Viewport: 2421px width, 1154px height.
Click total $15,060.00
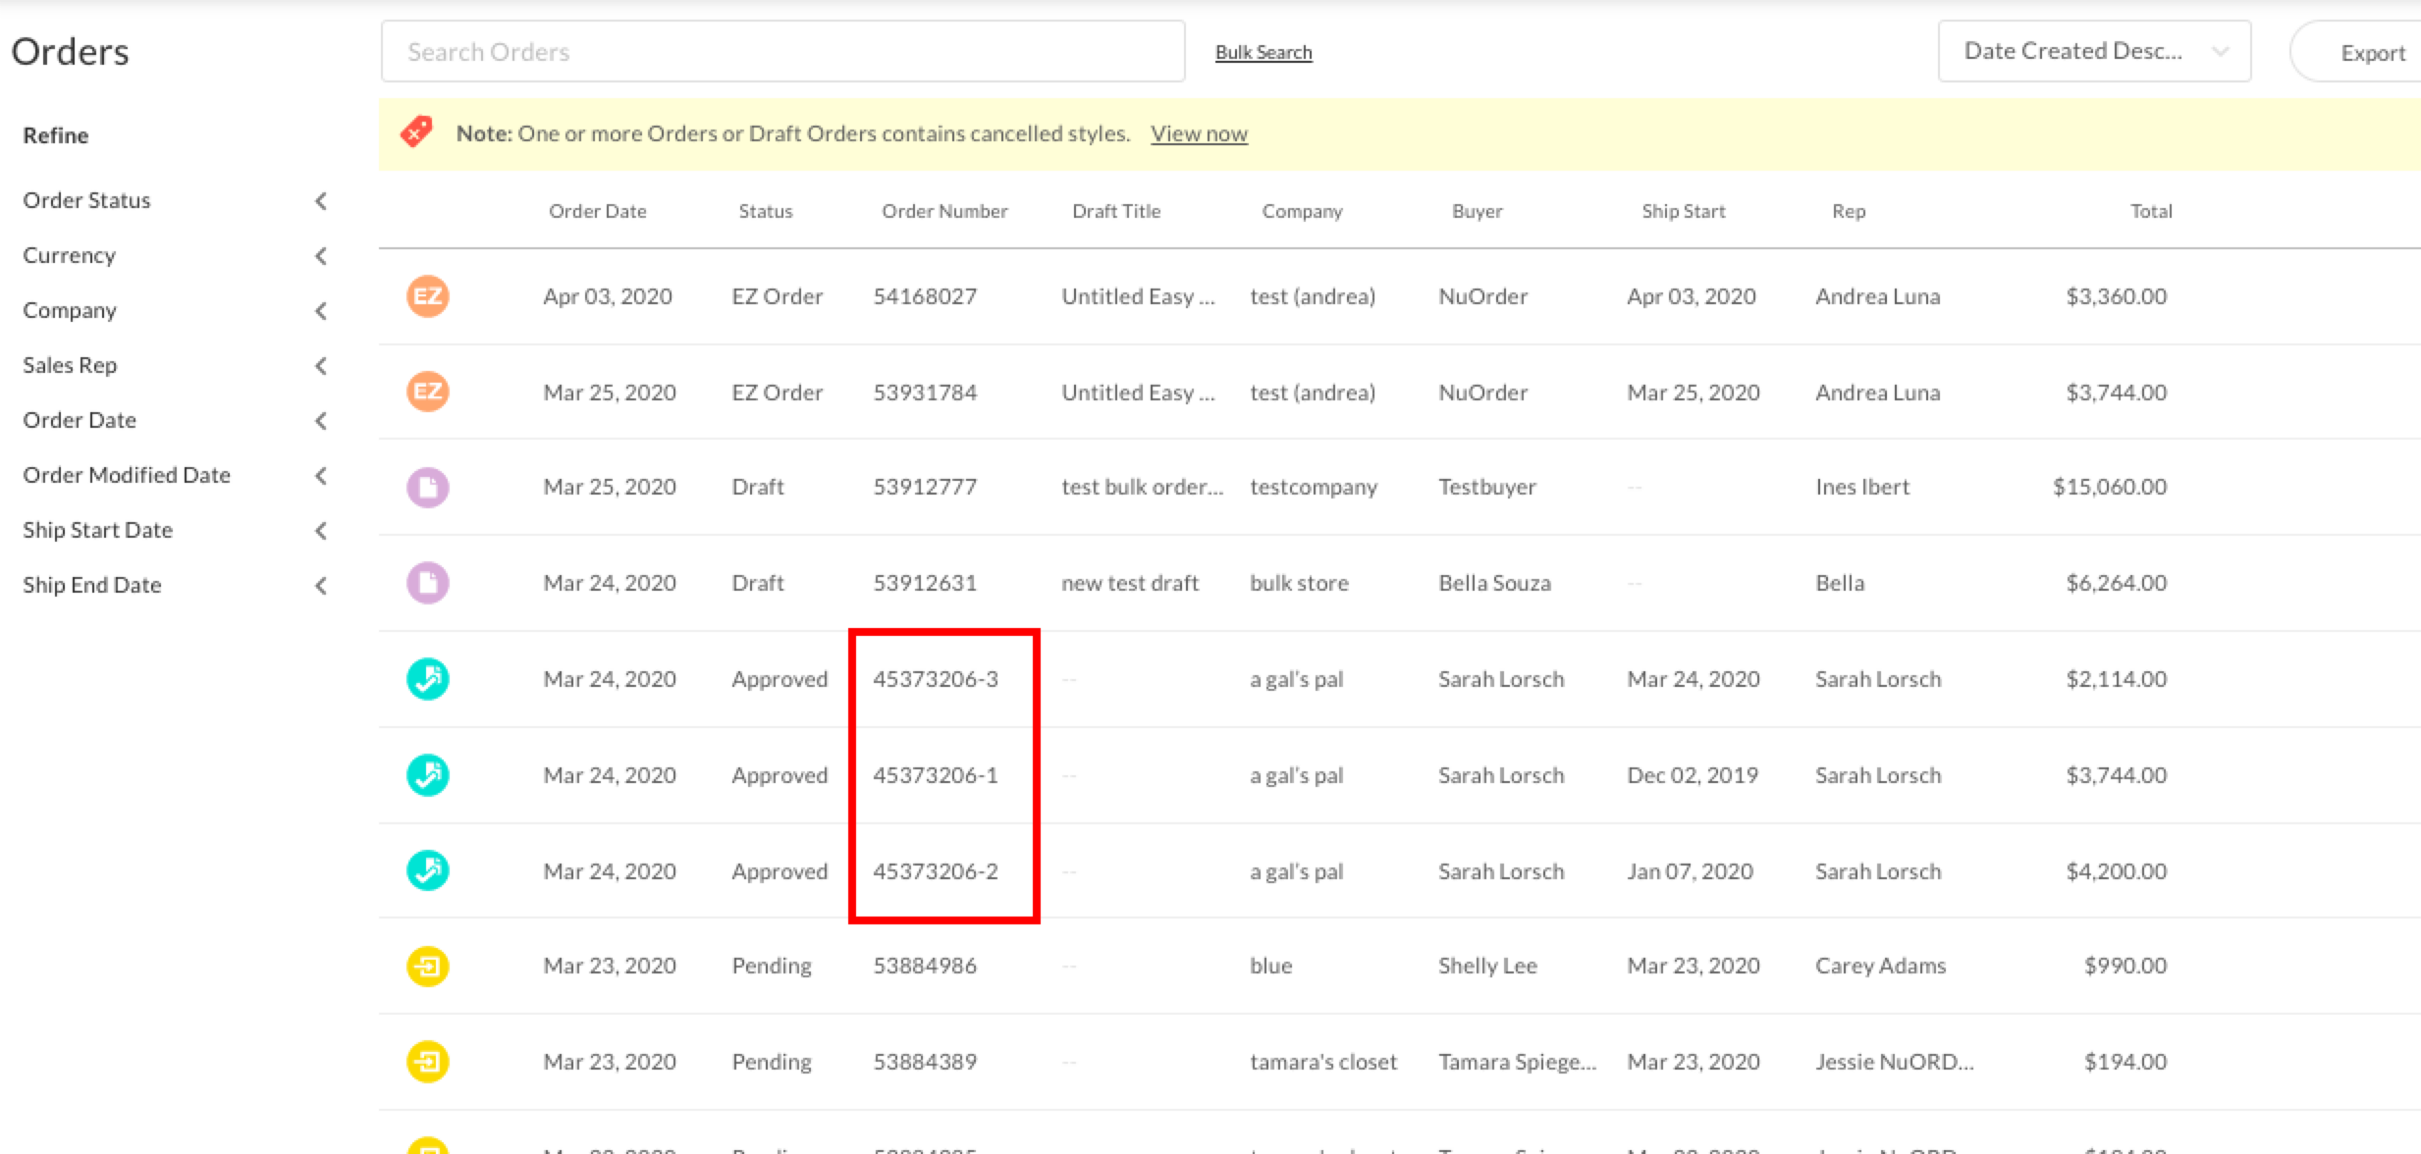click(2110, 487)
